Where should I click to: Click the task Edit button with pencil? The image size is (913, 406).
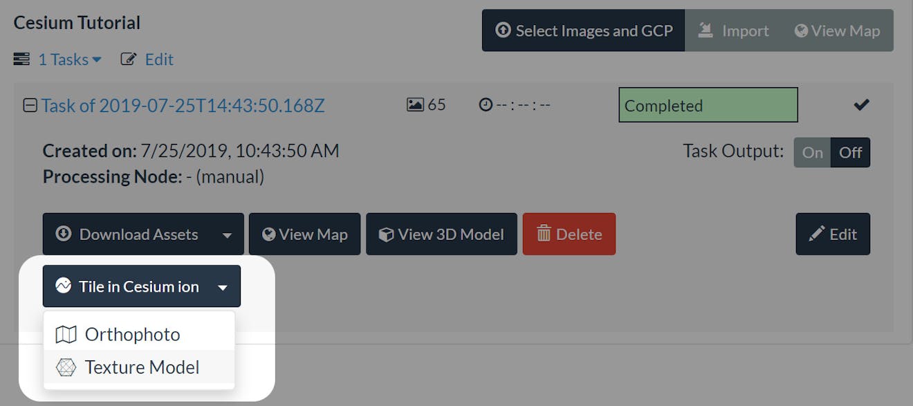coord(833,234)
